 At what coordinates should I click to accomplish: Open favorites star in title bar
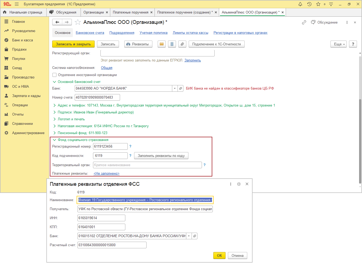click(318, 4)
